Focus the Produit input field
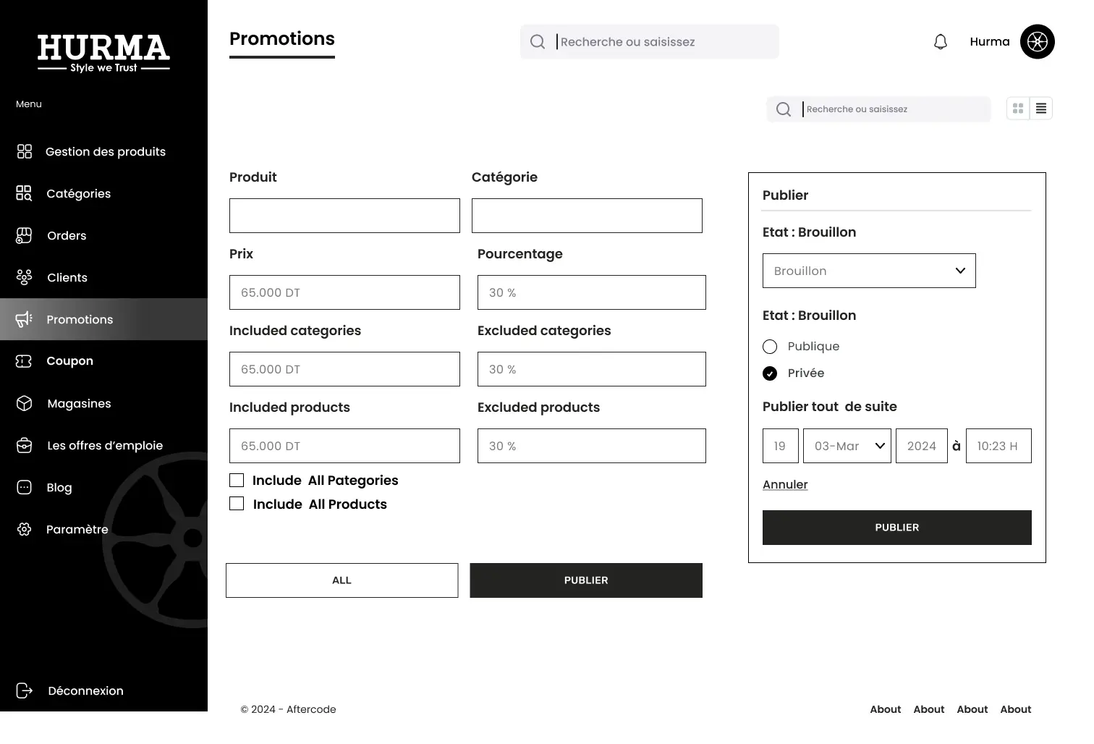This screenshot has width=1094, height=744. click(x=344, y=216)
